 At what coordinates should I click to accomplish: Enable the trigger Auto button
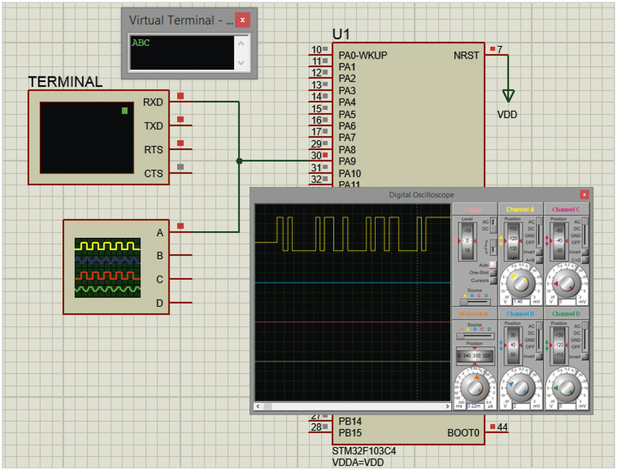pyautogui.click(x=493, y=264)
